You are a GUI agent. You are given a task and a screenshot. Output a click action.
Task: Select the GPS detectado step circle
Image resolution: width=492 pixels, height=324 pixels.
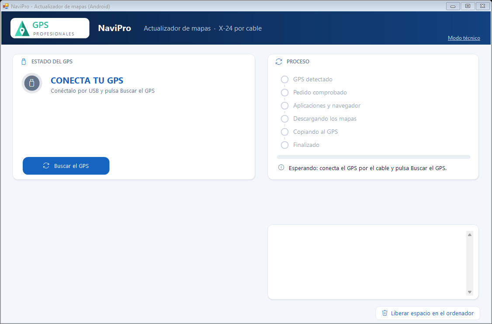(x=284, y=80)
